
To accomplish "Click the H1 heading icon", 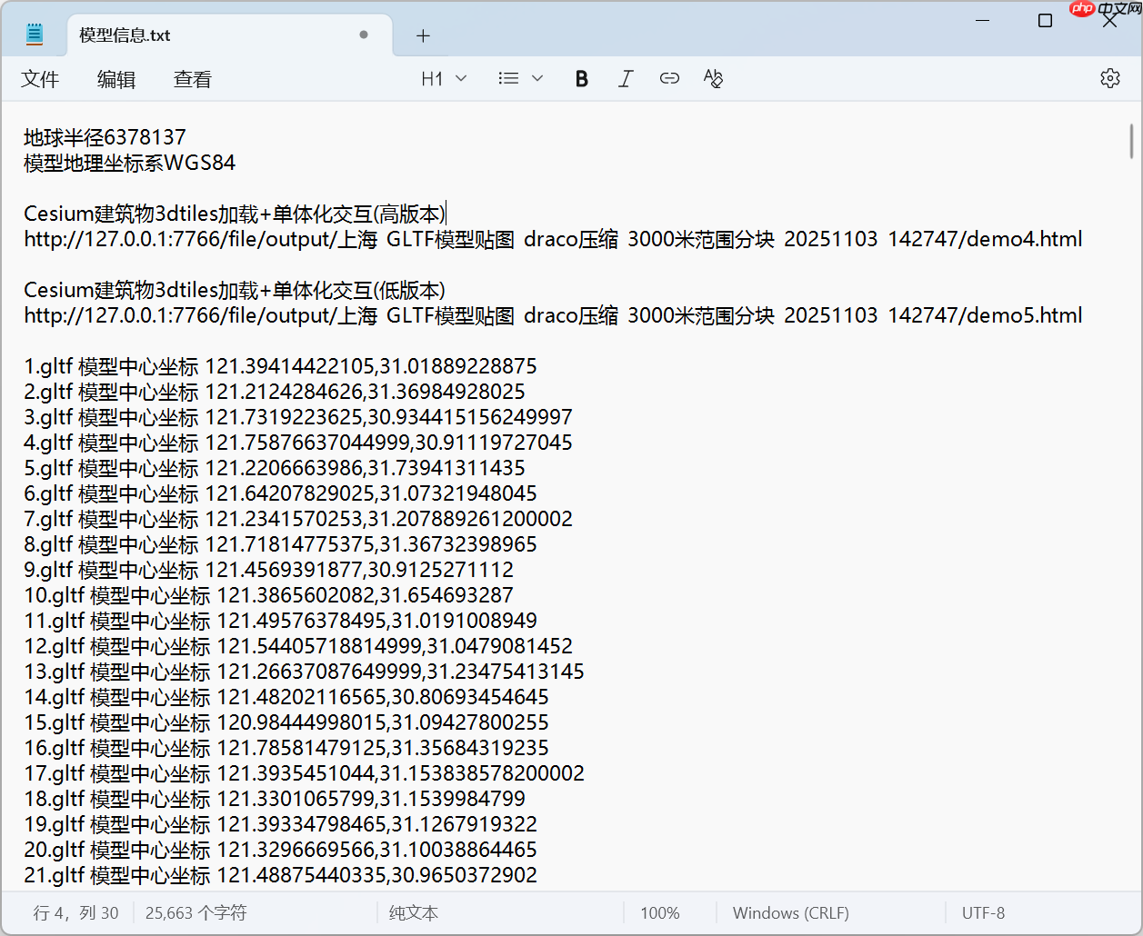I will point(431,78).
